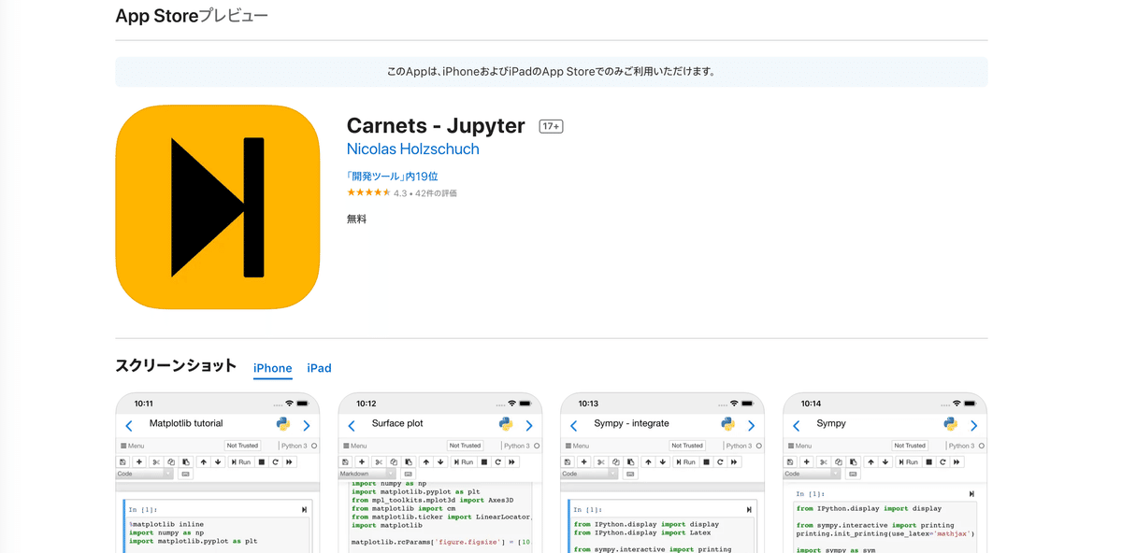Switch to iPhone screenshots tab

[273, 368]
